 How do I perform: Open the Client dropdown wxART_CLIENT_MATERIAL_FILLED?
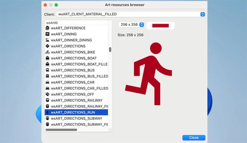[x=131, y=14]
